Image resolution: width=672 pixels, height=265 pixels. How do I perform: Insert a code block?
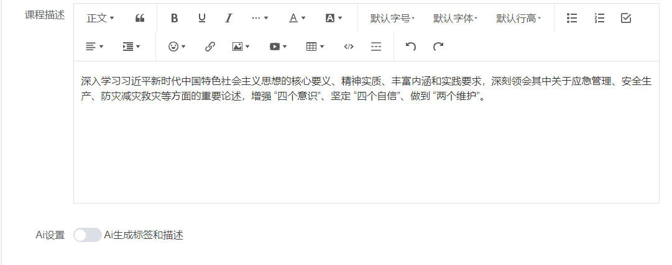349,47
